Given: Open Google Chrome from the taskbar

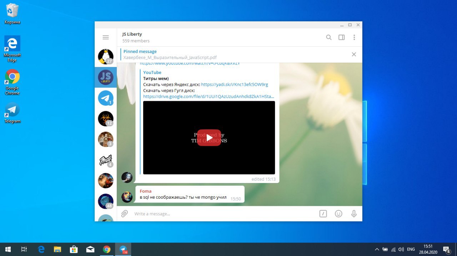Looking at the screenshot, I should click(x=107, y=249).
